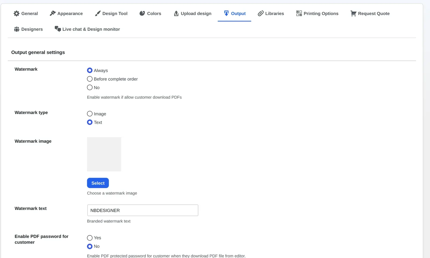Screen dimensions: 430x258
Task: Click the 'Enable PDF password for customer' label
Action: pyautogui.click(x=42, y=239)
